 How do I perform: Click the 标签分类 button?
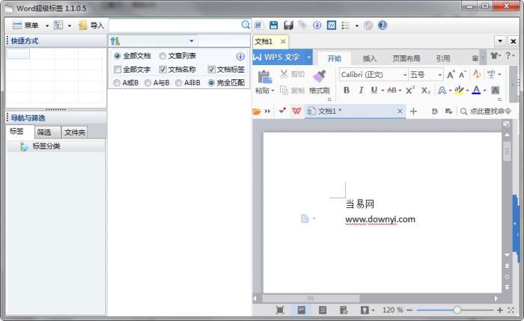click(x=56, y=146)
